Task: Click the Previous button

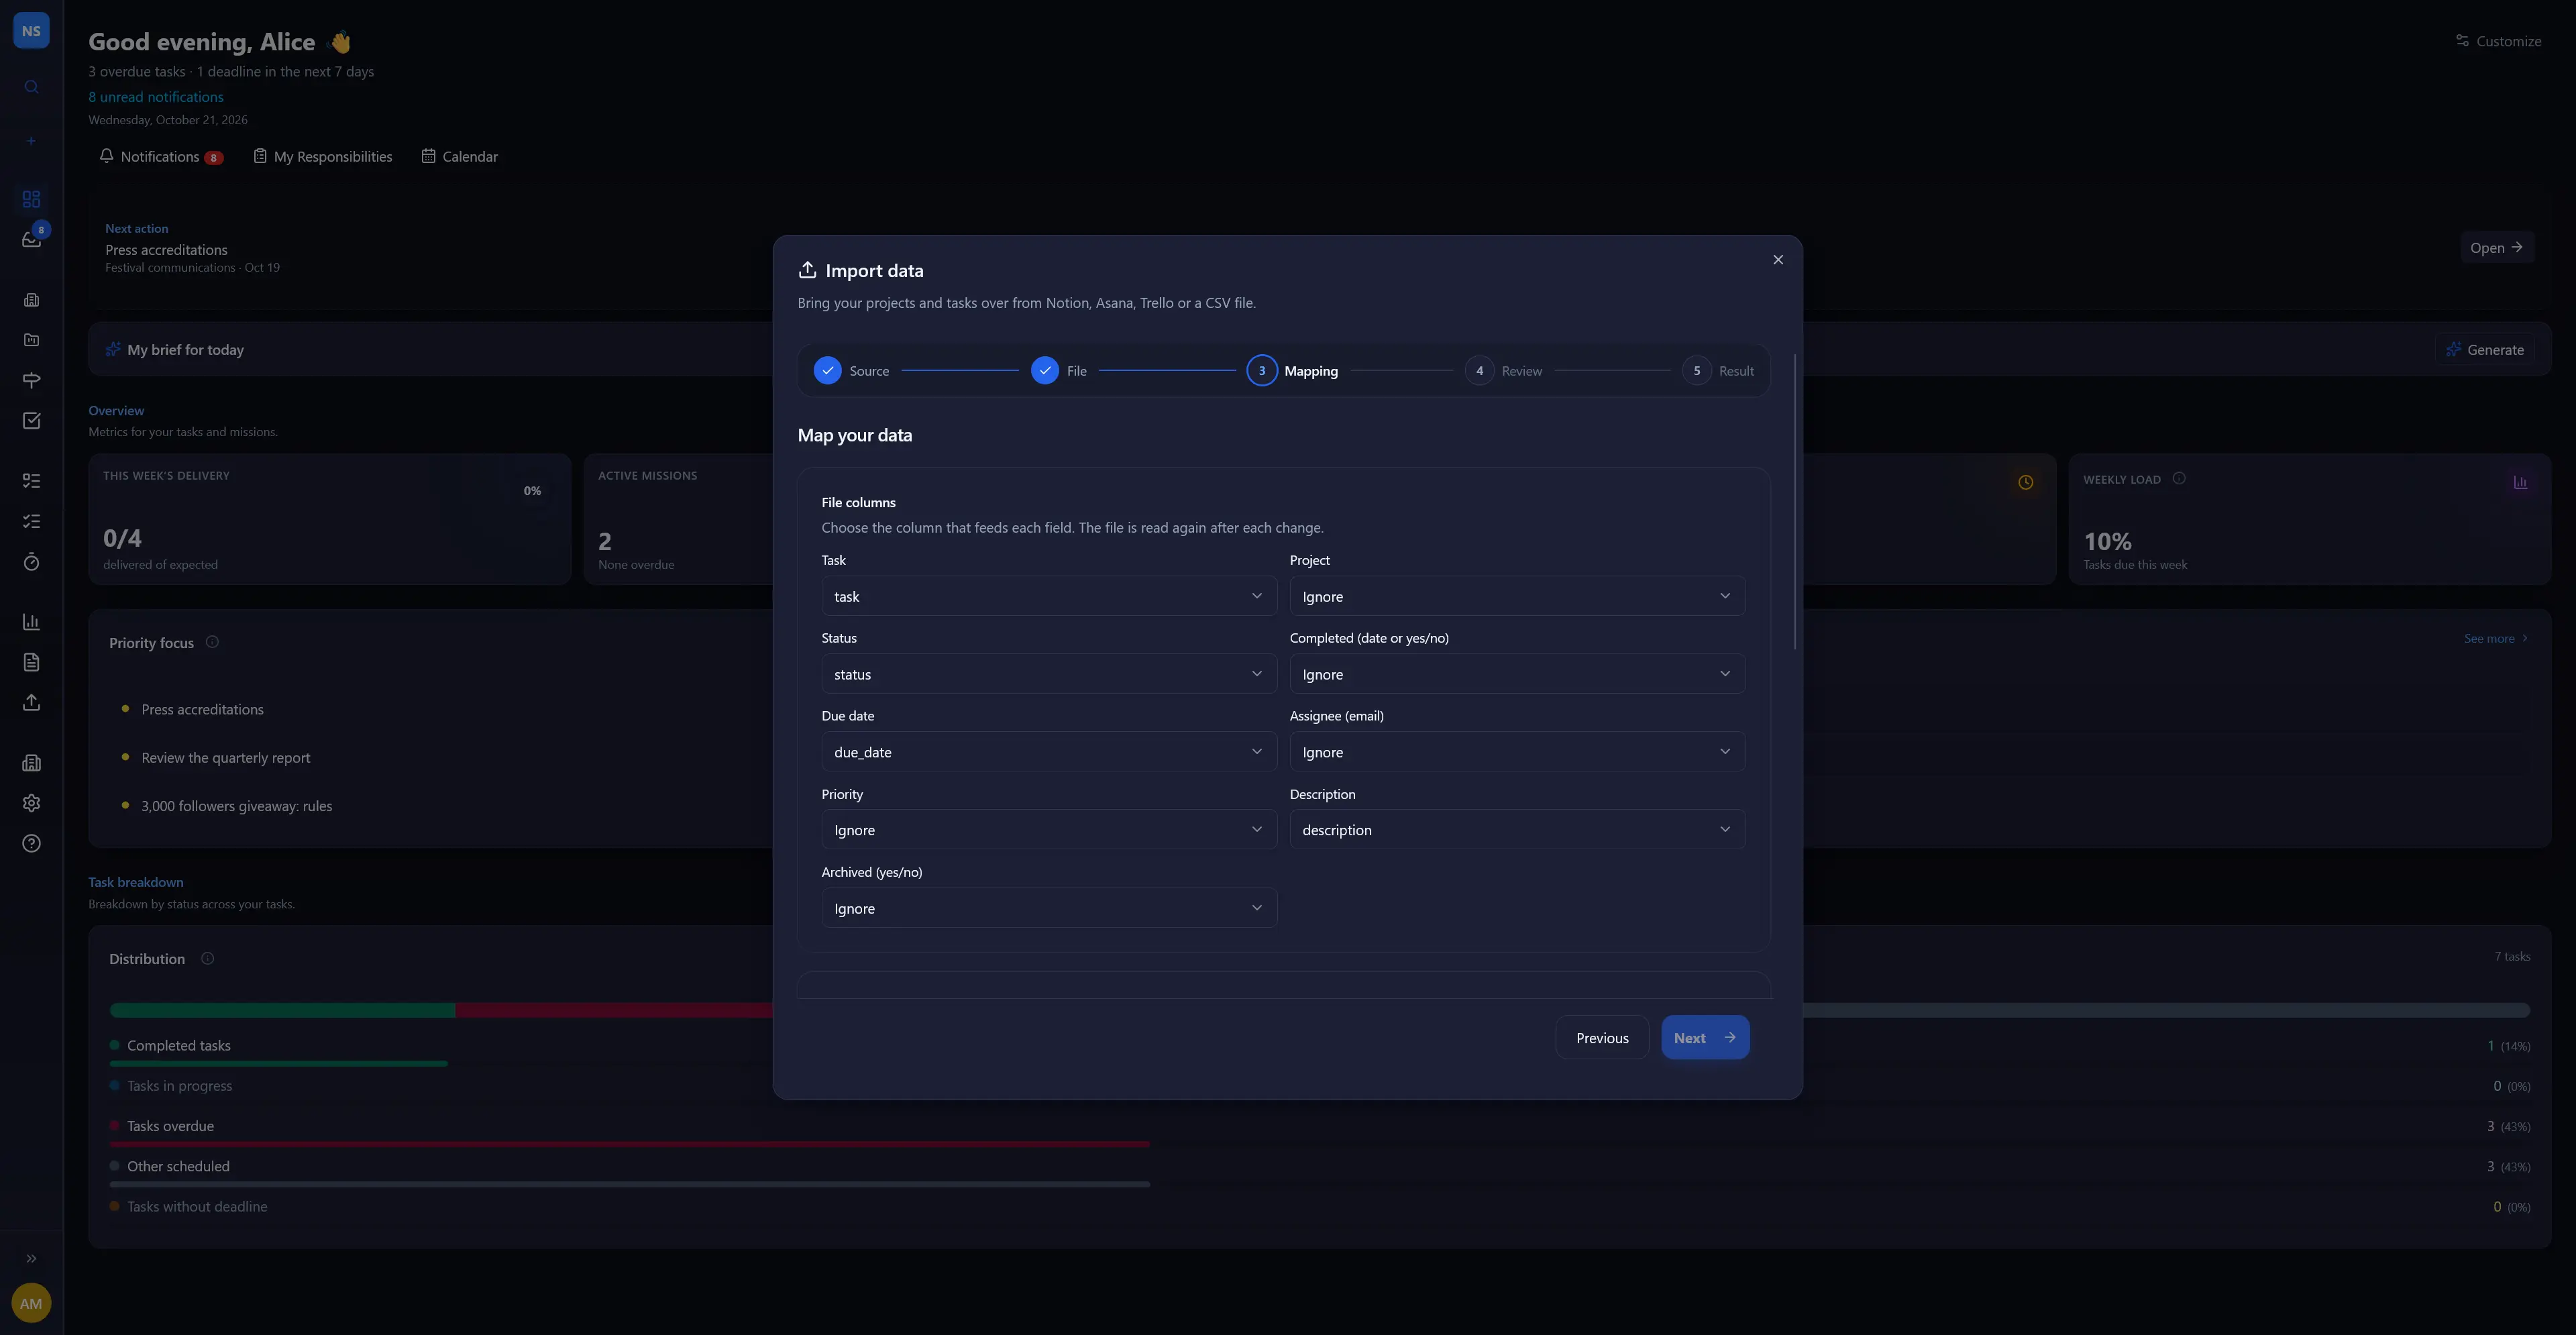Action: coord(1602,1038)
